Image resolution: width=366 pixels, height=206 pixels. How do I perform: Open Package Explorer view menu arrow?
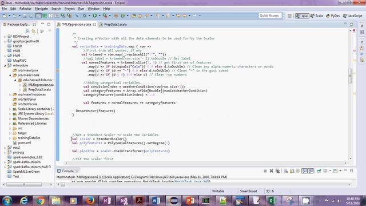pos(50,31)
